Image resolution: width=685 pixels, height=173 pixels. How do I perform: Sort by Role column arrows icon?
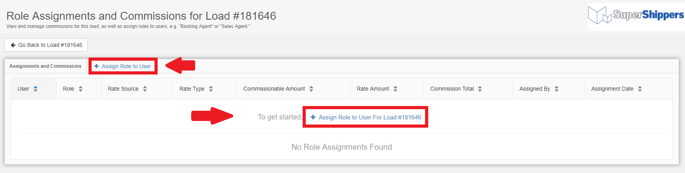pyautogui.click(x=81, y=89)
